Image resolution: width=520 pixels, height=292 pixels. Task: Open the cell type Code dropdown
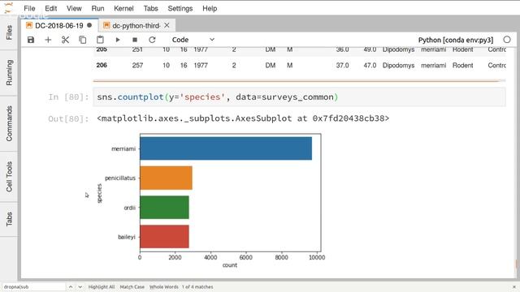coord(193,40)
